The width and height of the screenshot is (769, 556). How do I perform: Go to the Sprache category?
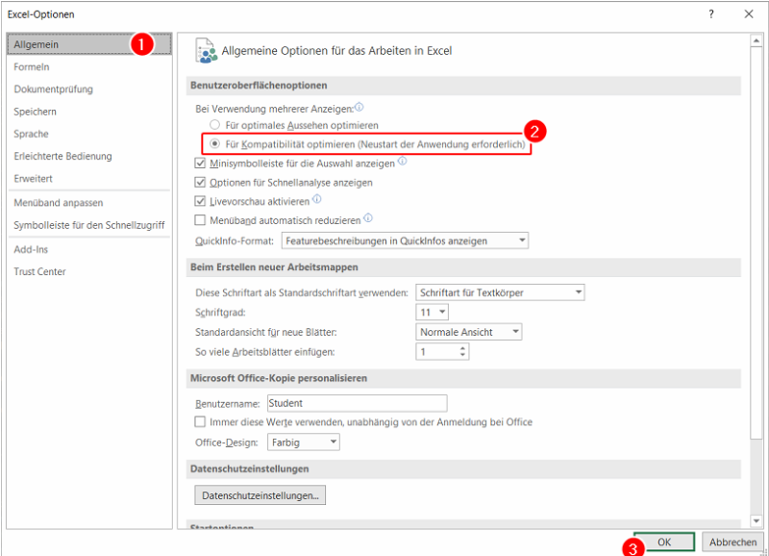coord(89,134)
